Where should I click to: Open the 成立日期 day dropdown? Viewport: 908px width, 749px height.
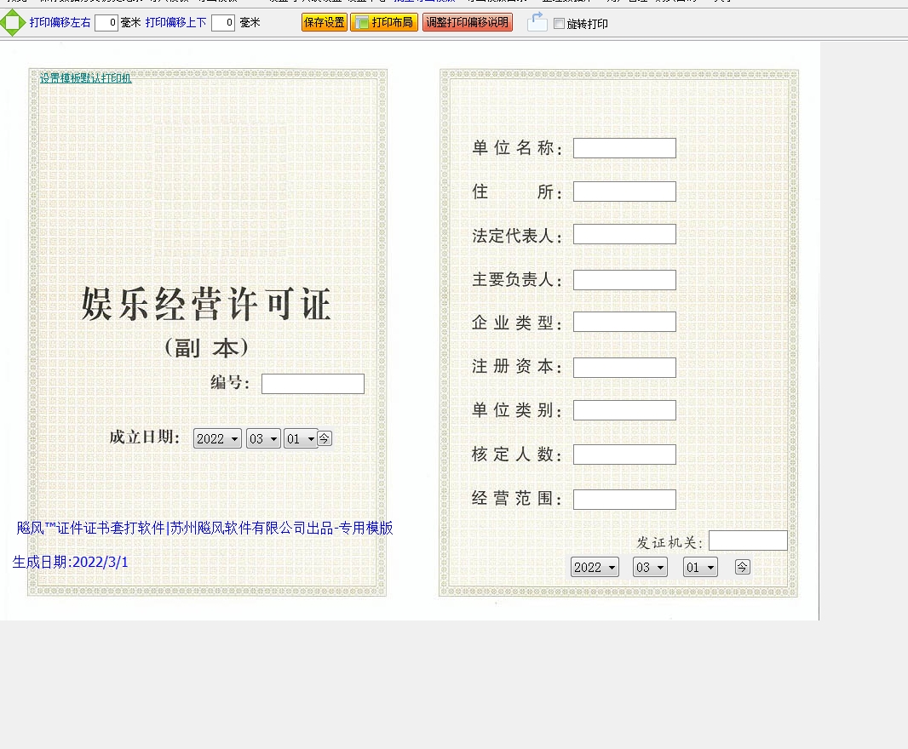pyautogui.click(x=301, y=439)
